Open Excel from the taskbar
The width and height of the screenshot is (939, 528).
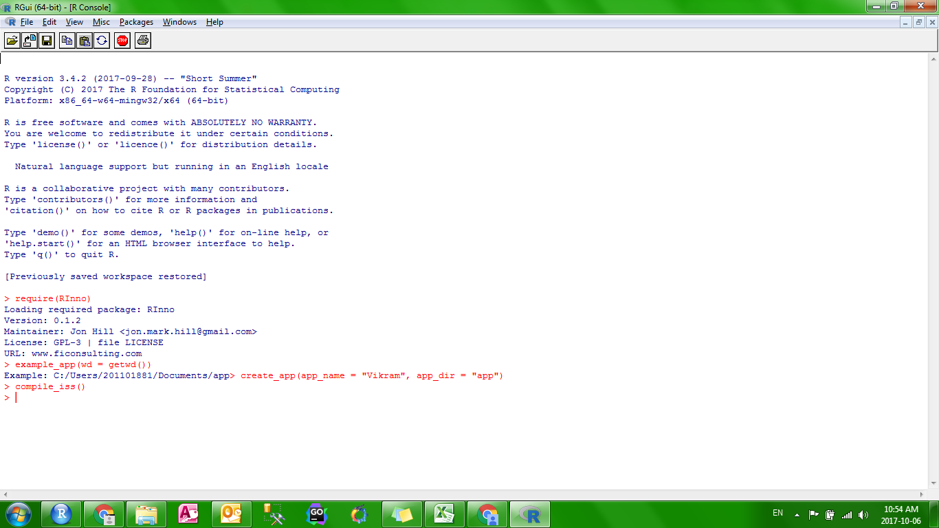(x=445, y=514)
